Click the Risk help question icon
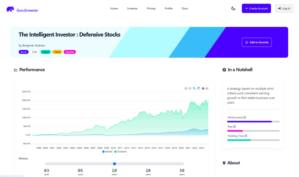 pyautogui.click(x=234, y=126)
